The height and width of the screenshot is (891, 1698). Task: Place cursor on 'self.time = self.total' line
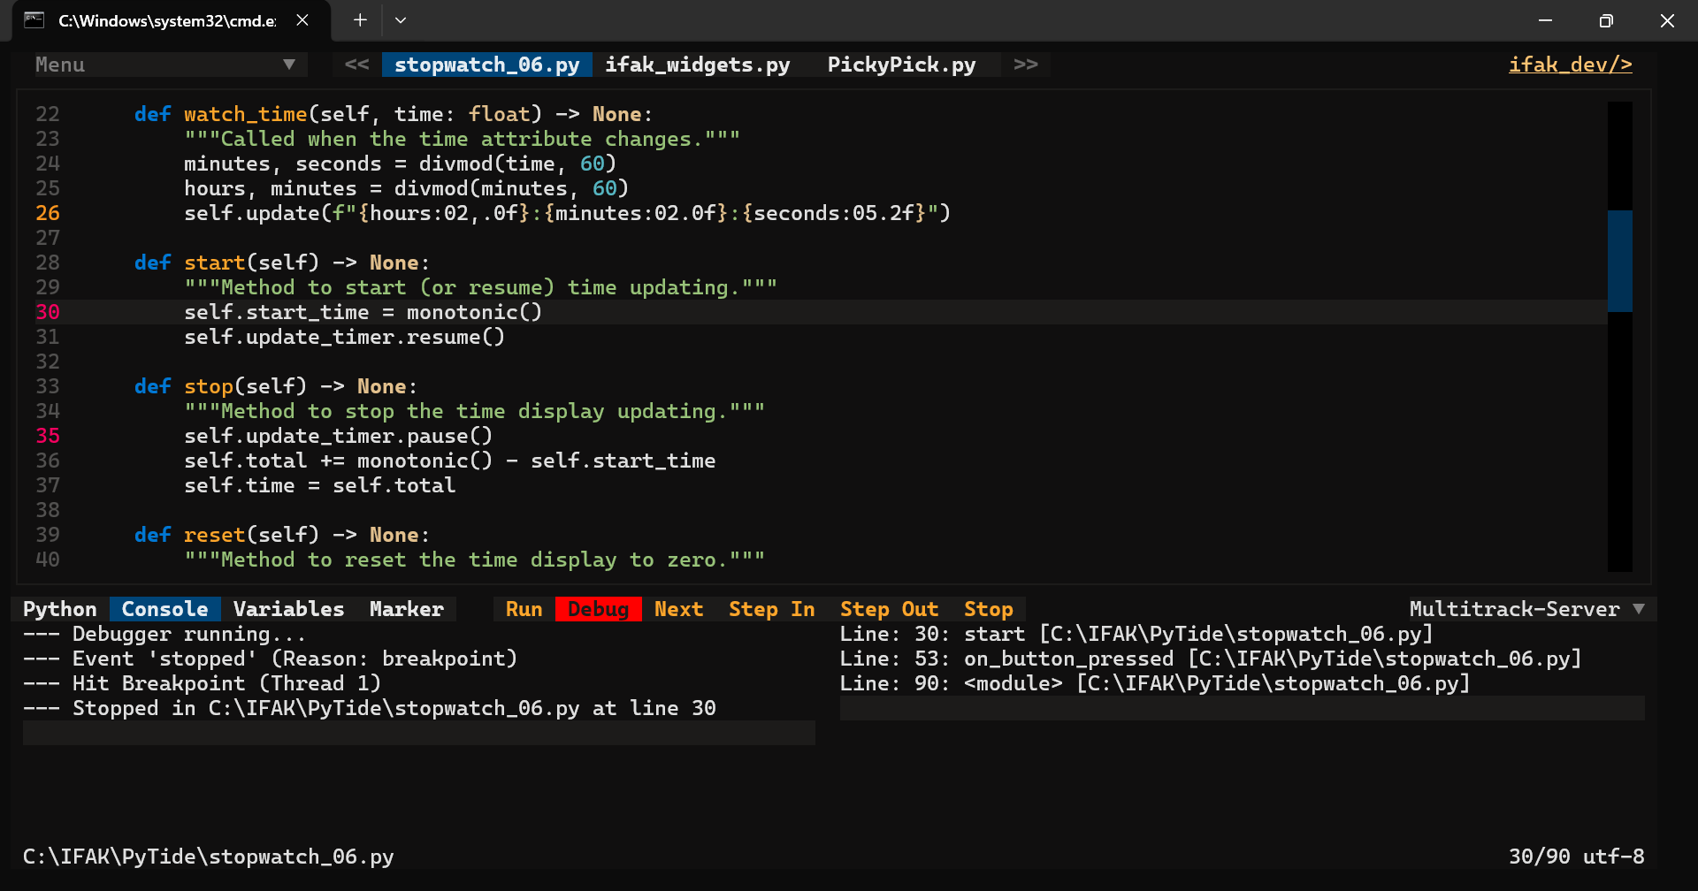pos(319,485)
